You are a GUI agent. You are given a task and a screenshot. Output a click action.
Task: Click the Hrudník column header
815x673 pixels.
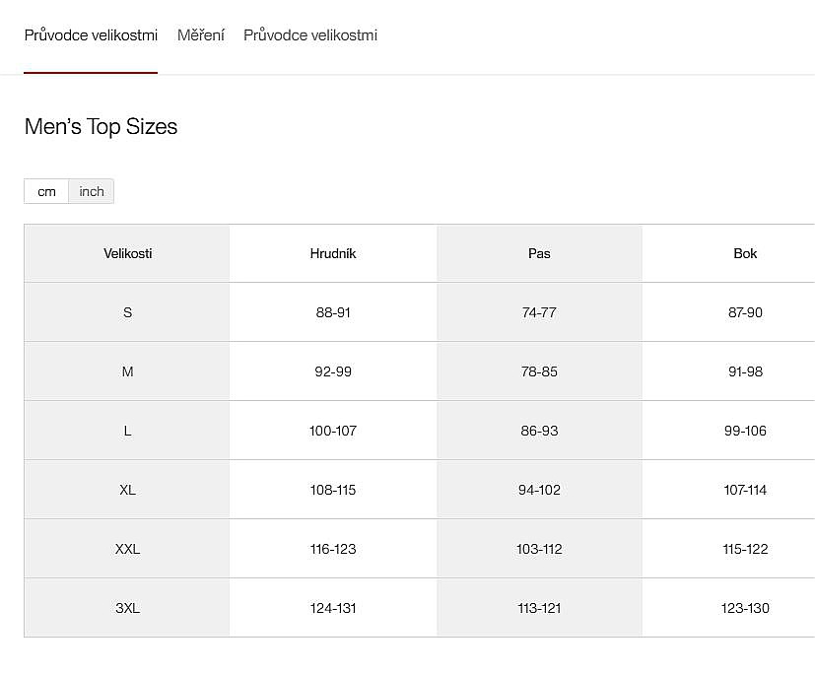click(333, 253)
